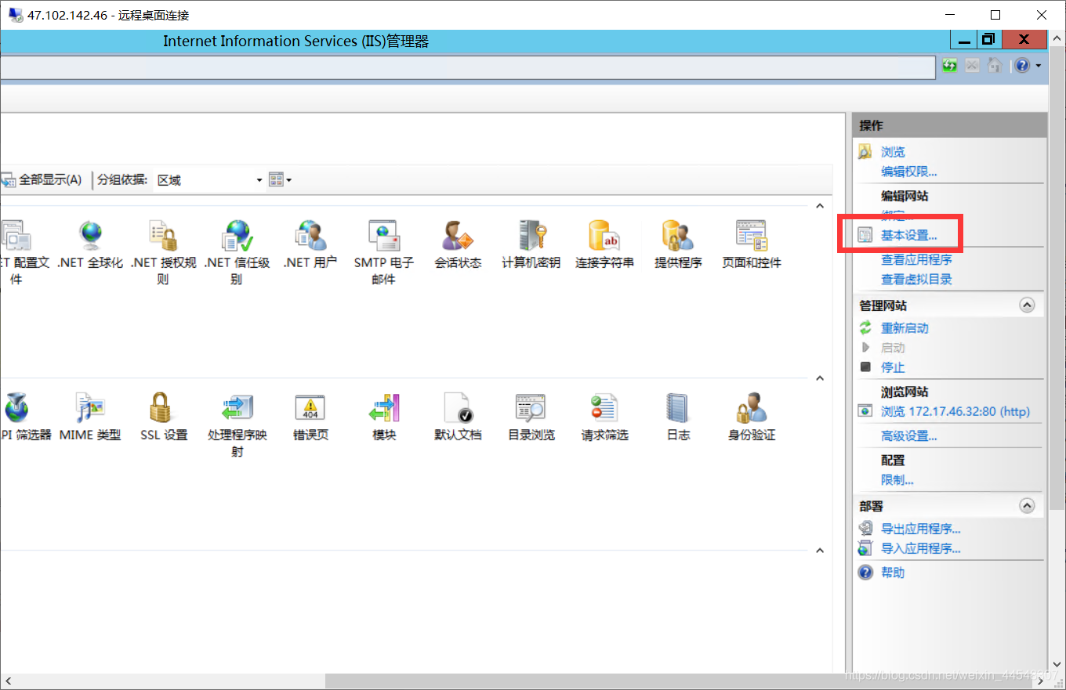Click the 限制... configuration link
This screenshot has width=1066, height=690.
tap(897, 480)
